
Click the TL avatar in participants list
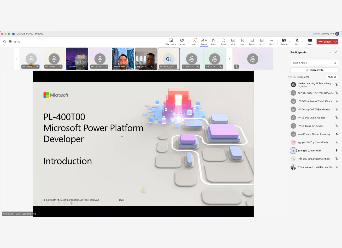tap(293, 159)
